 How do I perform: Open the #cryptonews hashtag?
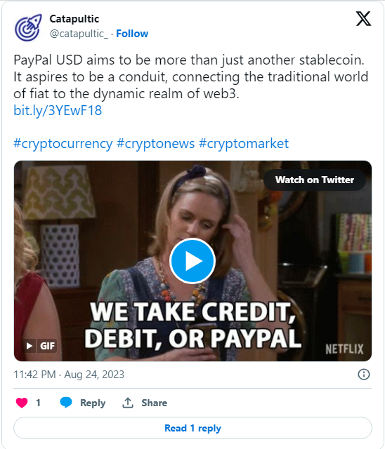click(156, 143)
